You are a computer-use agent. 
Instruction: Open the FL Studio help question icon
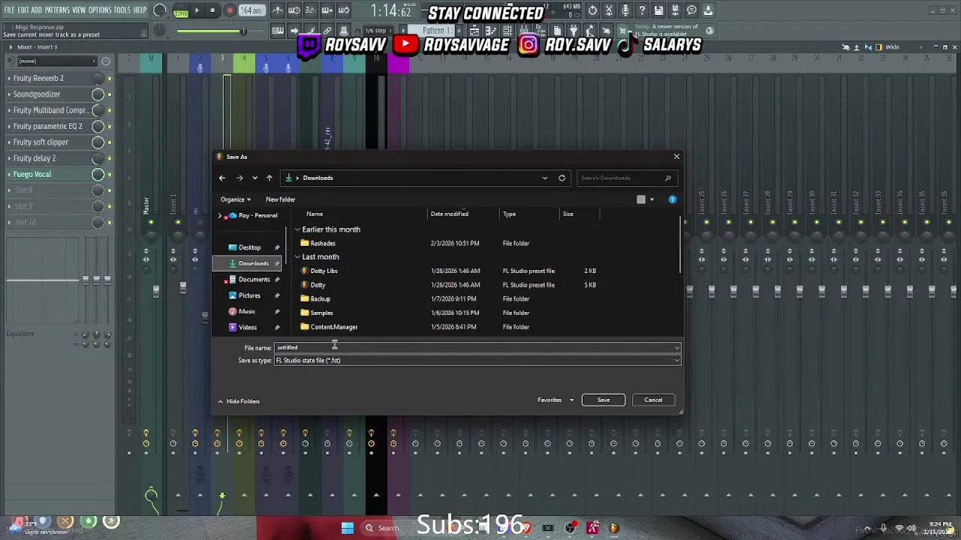click(642, 10)
